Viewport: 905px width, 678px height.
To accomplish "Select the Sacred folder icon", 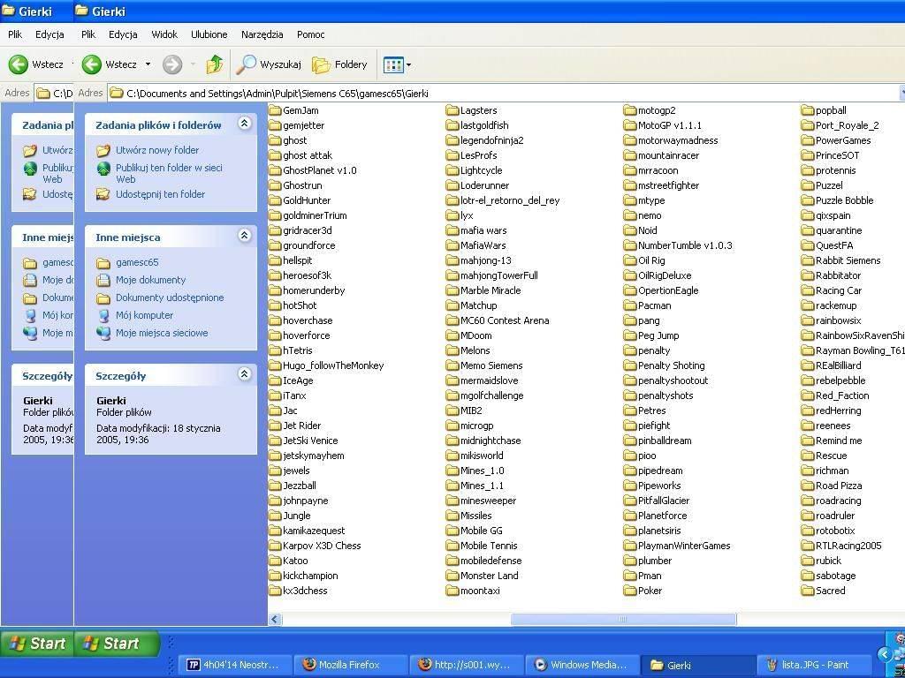I will point(808,591).
